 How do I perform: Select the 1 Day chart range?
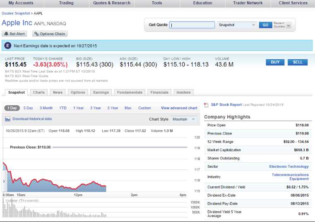coord(12,108)
